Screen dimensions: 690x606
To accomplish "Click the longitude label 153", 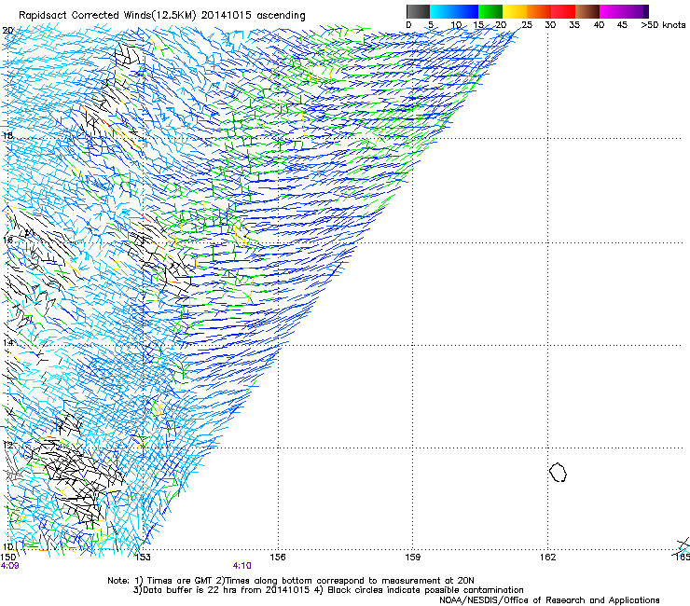I will [x=143, y=558].
